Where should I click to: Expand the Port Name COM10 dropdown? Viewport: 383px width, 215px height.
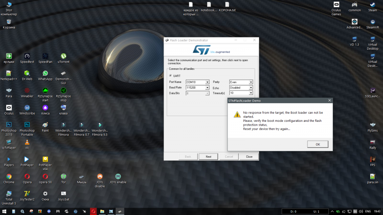pos(207,82)
